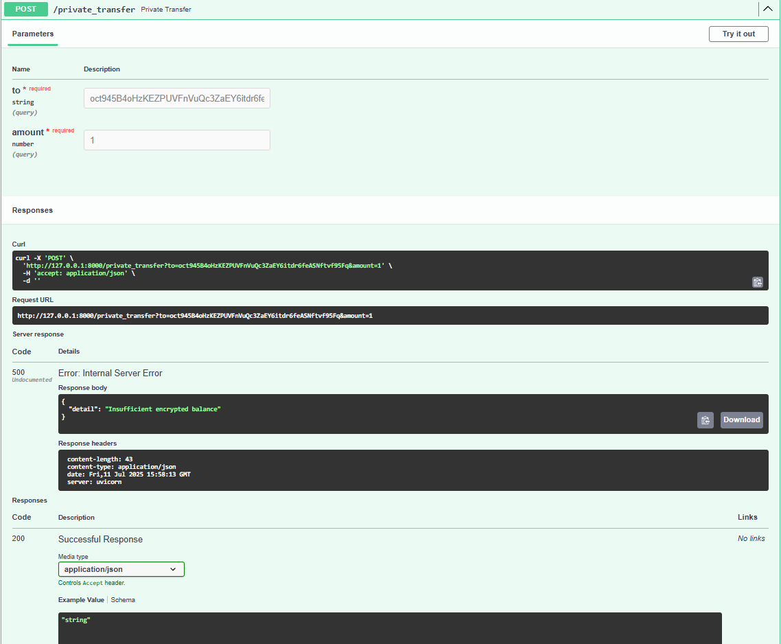Screen dimensions: 781x644
Task: Click the green POST method badge
Action: pos(26,9)
